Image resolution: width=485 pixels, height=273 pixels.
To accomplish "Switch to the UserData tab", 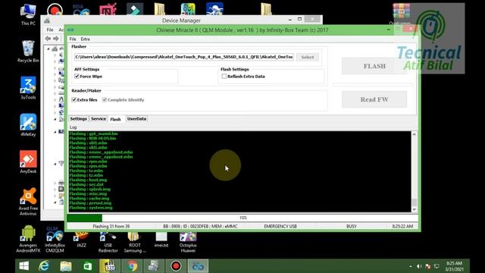I will pyautogui.click(x=136, y=119).
